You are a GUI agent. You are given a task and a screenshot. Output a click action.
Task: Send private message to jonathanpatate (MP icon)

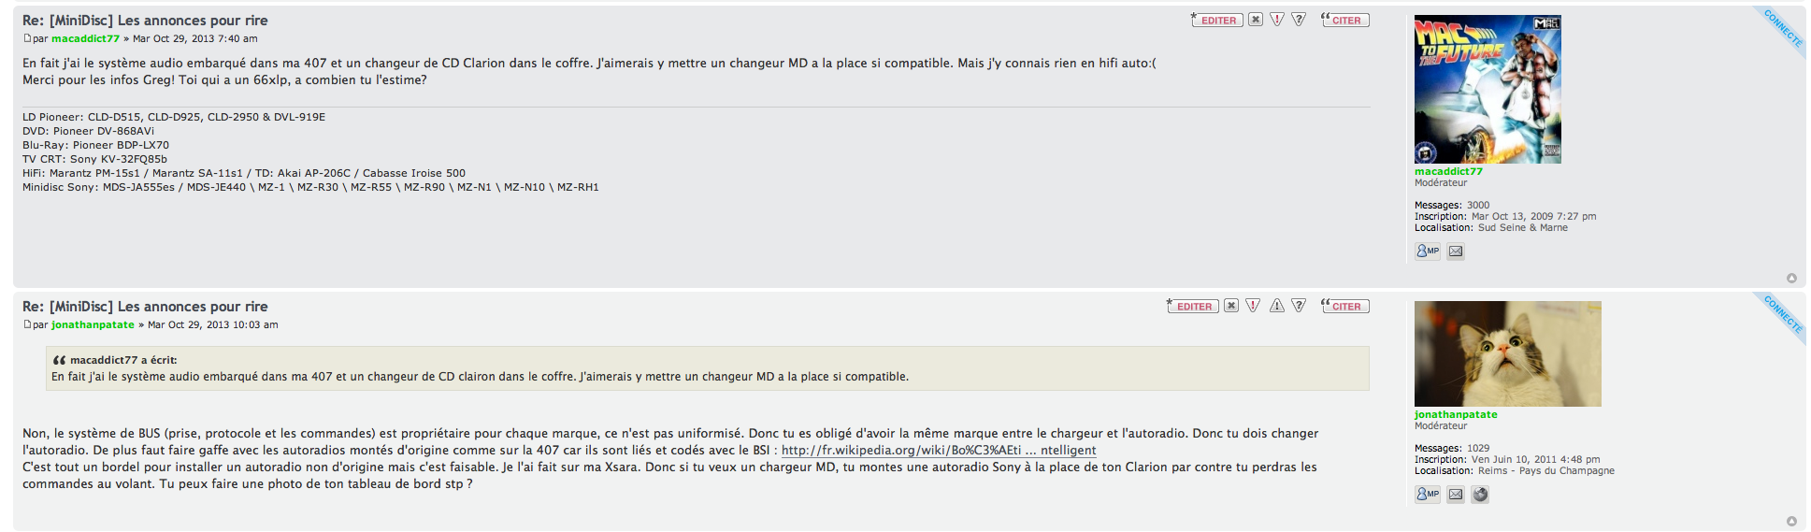coord(1428,494)
